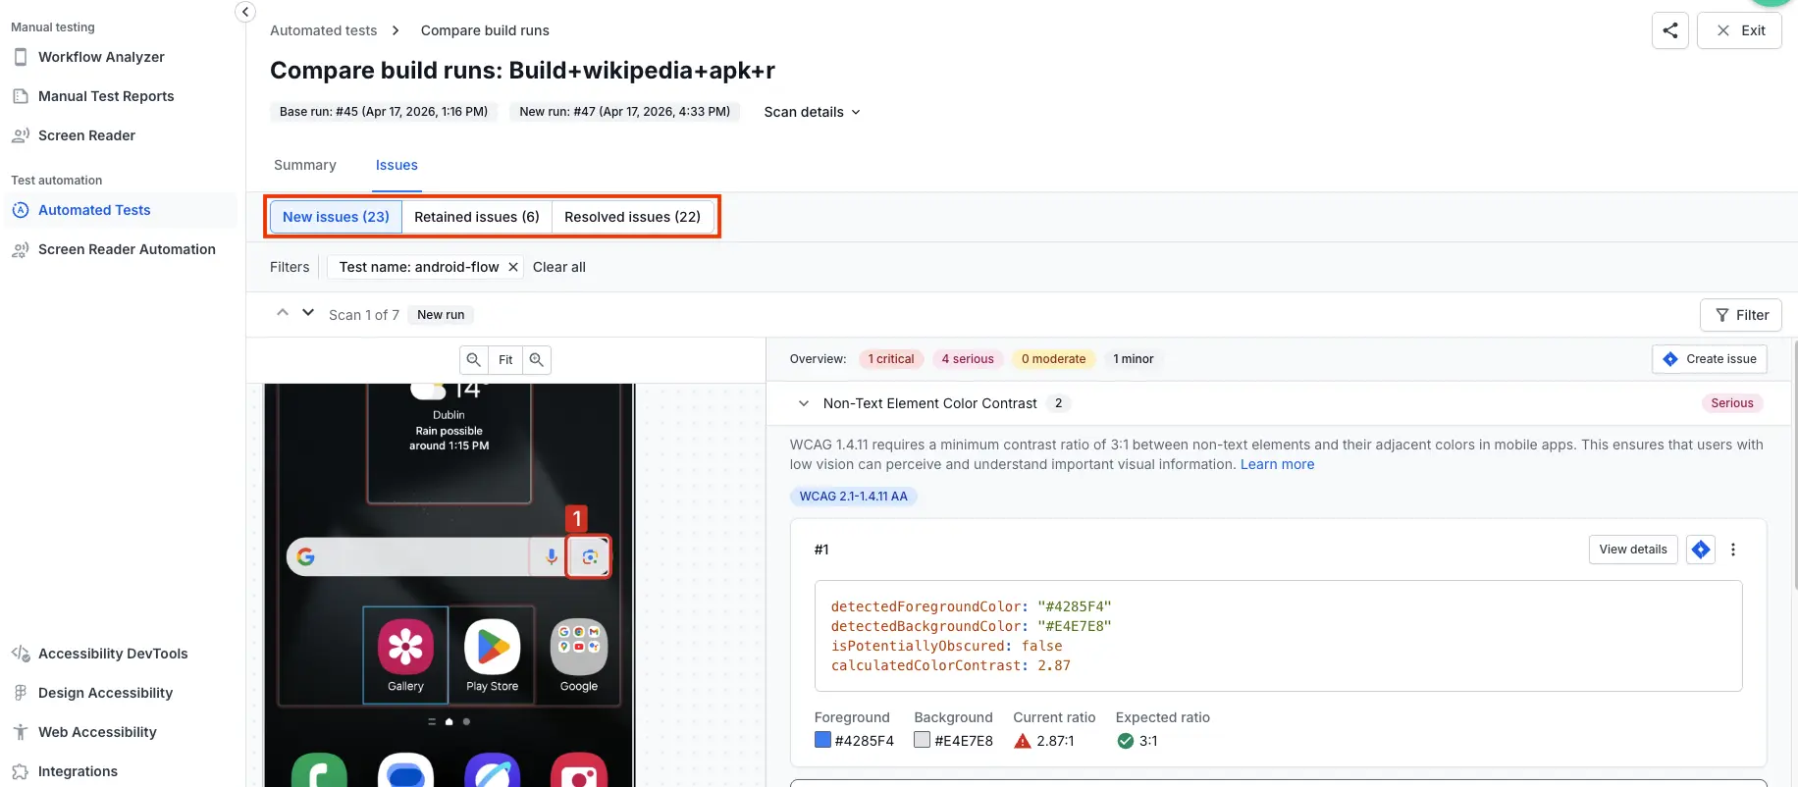Click the Serious severity badge
Image resolution: width=1798 pixels, height=787 pixels.
pos(1731,403)
